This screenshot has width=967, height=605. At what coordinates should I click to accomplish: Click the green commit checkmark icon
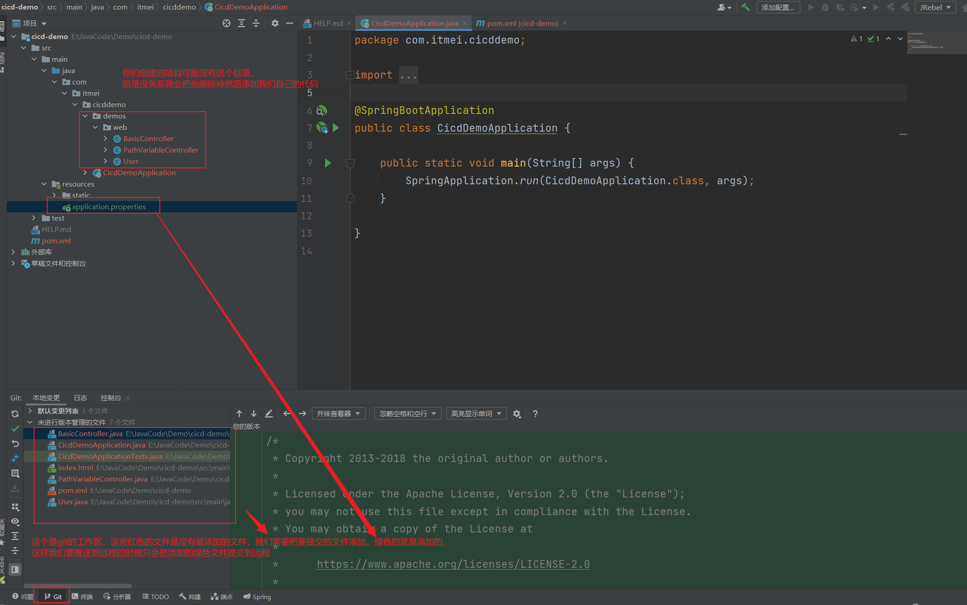point(15,428)
